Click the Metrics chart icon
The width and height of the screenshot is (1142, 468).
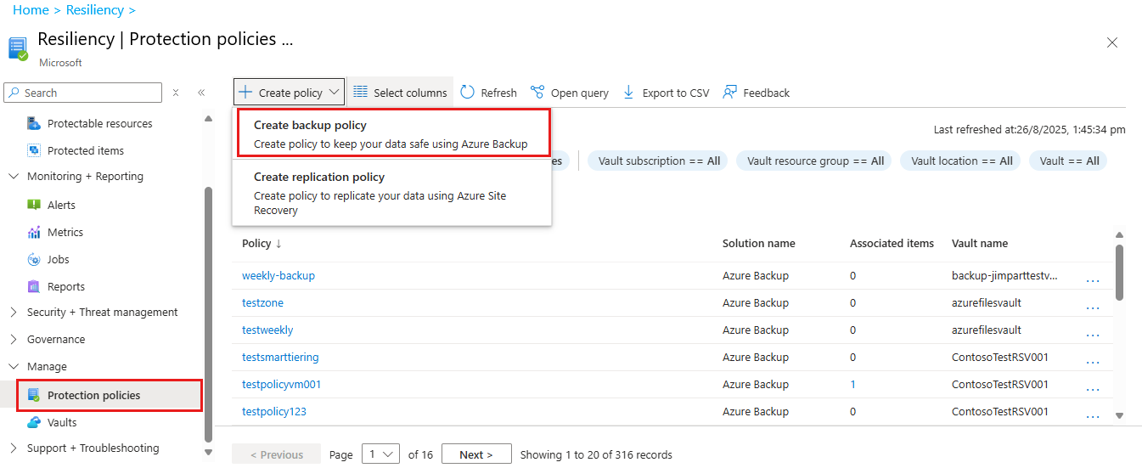pyautogui.click(x=34, y=232)
